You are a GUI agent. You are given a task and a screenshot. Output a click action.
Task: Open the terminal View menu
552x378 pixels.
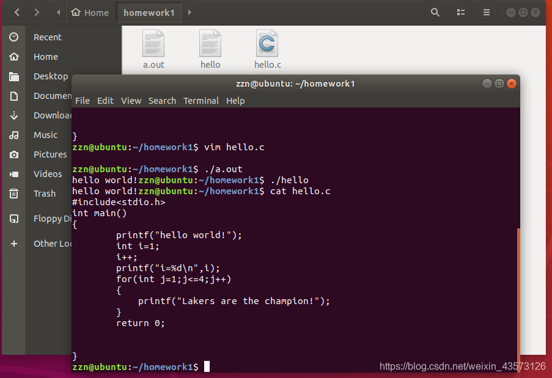[x=131, y=101]
